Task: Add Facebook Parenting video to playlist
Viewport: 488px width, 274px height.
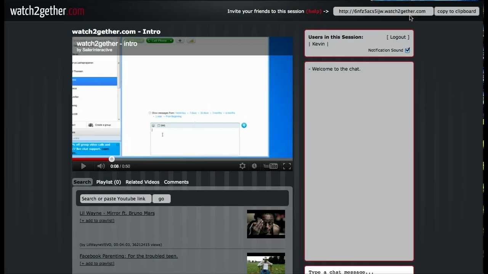Action: tap(97, 263)
